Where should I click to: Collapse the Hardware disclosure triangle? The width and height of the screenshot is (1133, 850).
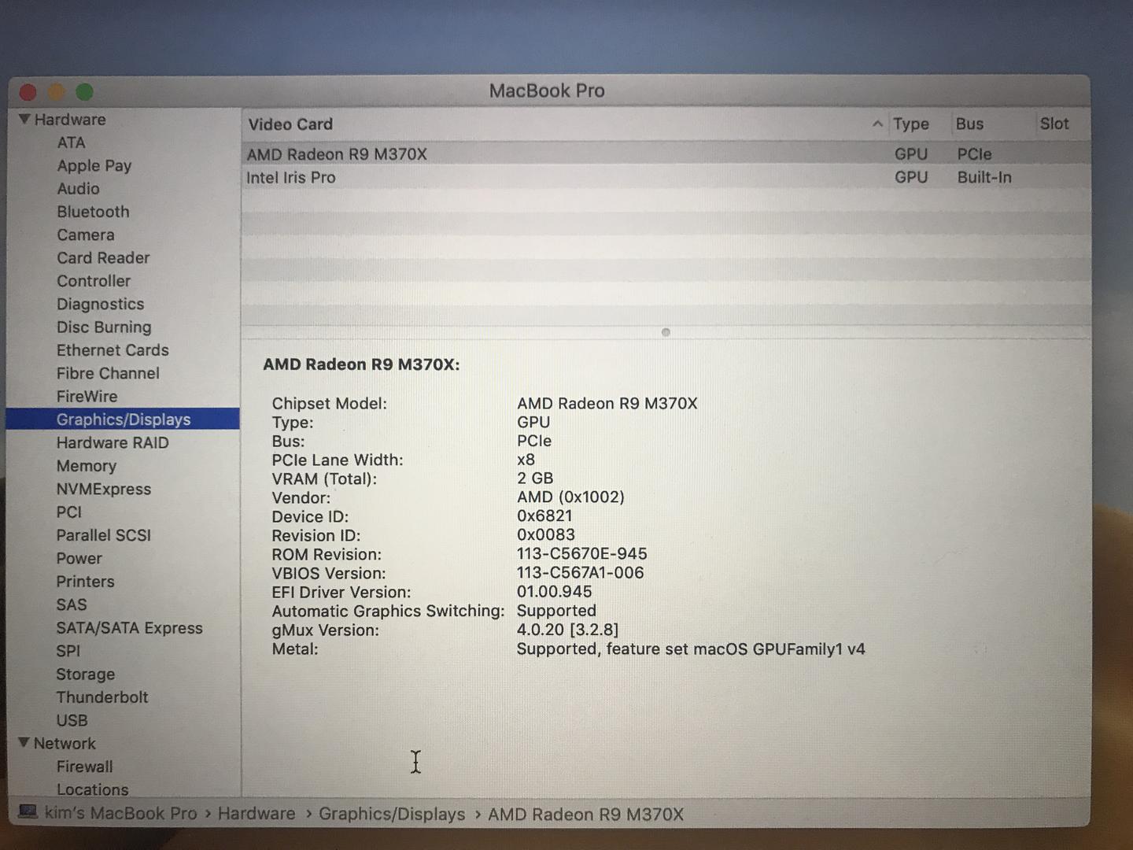pos(24,120)
